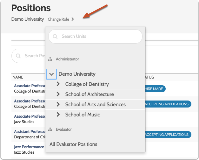Click the first ACCEPTING APPLICATIONS badge
The width and height of the screenshot is (199, 160).
[x=168, y=104]
